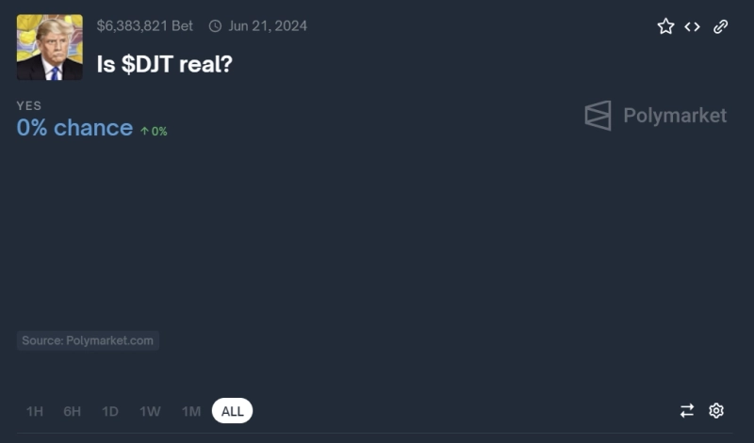This screenshot has height=443, width=754.
Task: Switch chart to 6H range
Action: pos(73,411)
